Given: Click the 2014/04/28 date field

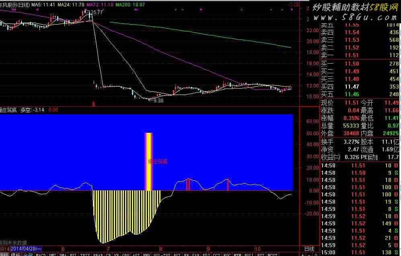Looking at the screenshot, I should [x=25, y=249].
